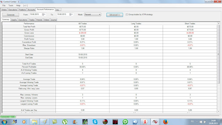Open the speaker volume taskbar application icon
Image resolution: width=222 pixels, height=125 pixels.
tap(135, 122)
